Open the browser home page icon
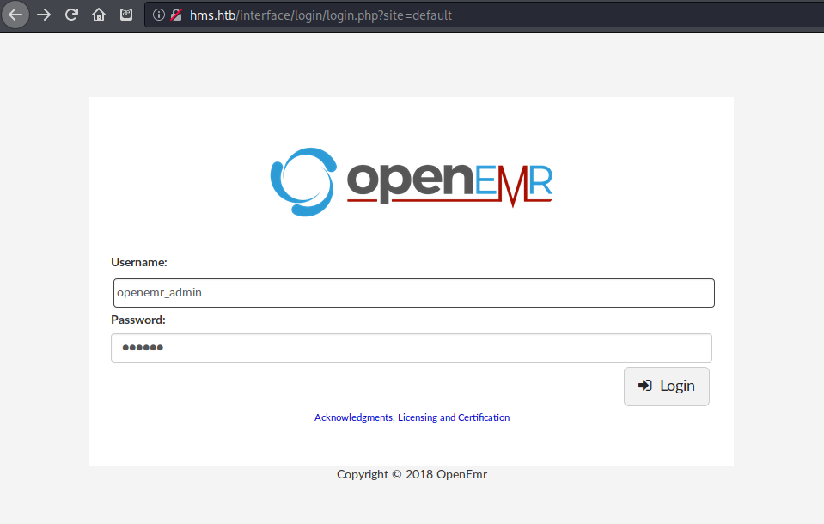 [99, 15]
